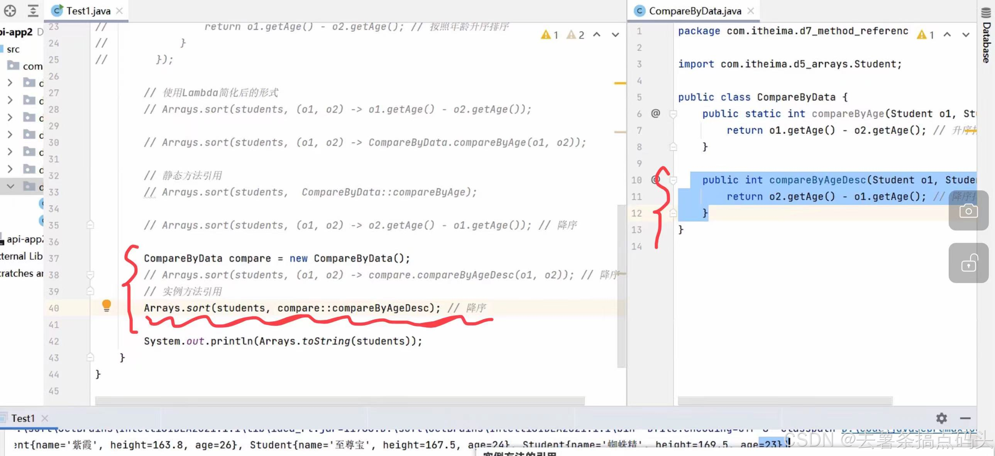Click 'compare::compareByAgeDesc' on line 40
The height and width of the screenshot is (456, 995).
coord(353,308)
